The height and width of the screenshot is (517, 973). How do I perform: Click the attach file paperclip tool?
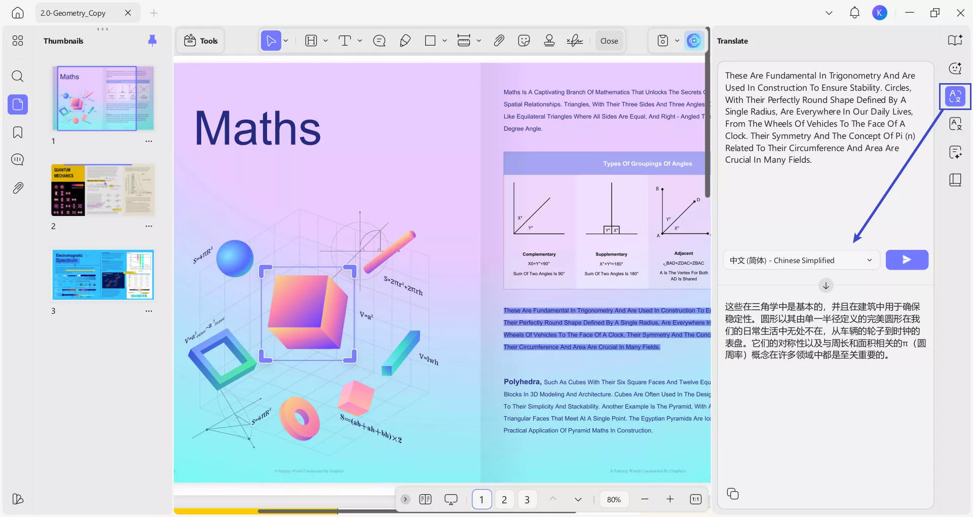(499, 41)
